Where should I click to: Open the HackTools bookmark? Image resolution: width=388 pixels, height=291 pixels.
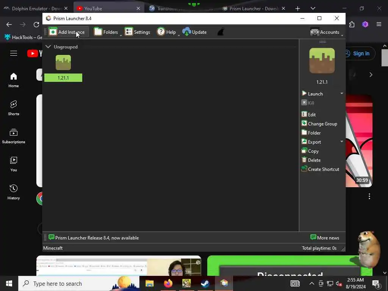(23, 38)
